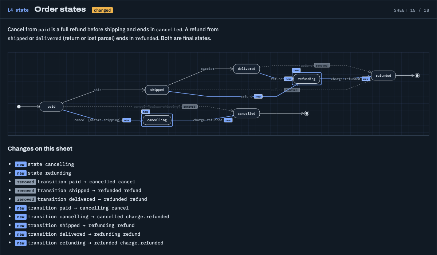Select the refunded state node
437x255 pixels.
[x=383, y=76]
